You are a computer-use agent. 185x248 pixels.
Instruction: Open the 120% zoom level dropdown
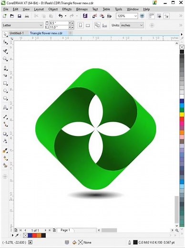coord(135,16)
